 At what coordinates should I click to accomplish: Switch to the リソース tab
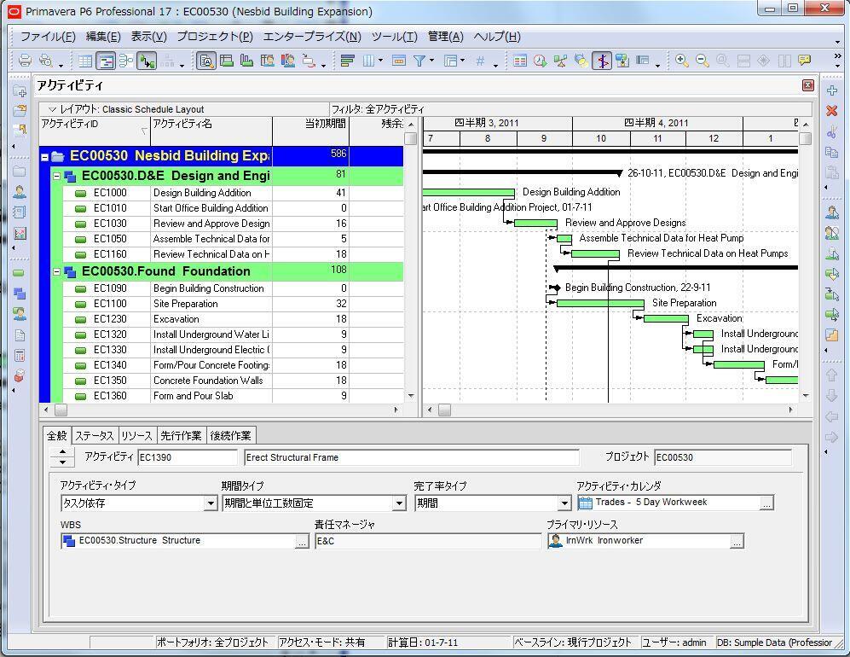click(136, 436)
